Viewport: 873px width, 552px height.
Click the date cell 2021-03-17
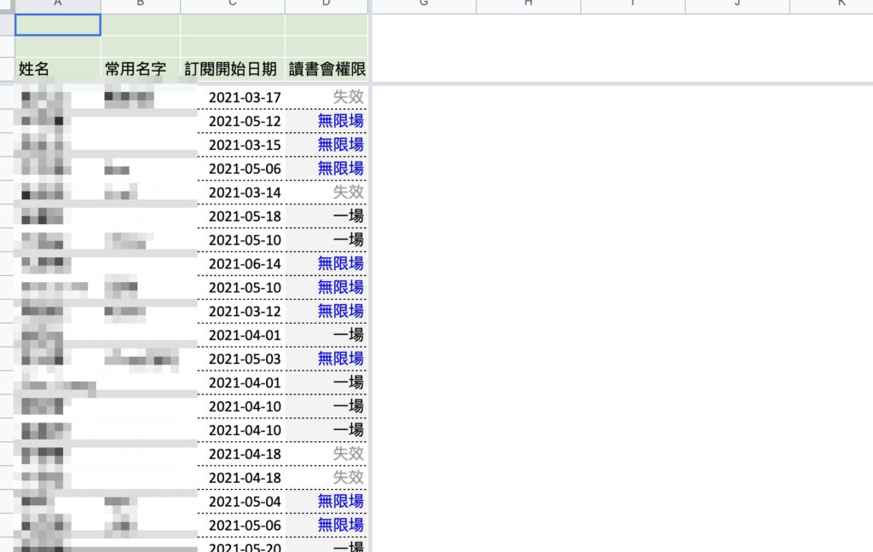pos(244,97)
